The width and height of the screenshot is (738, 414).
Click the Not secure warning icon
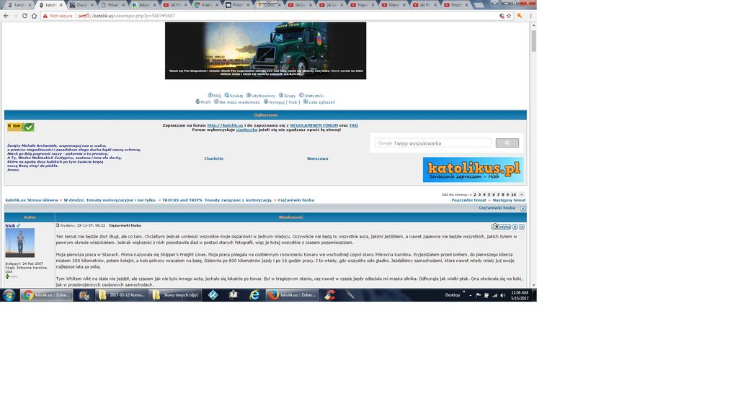[45, 16]
